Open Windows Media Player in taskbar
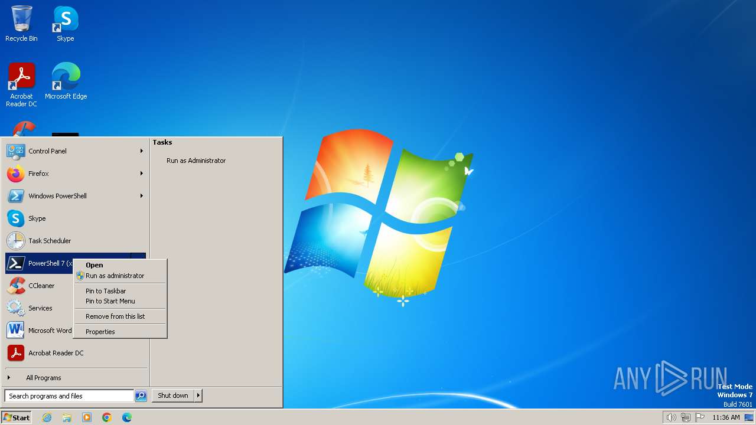756x425 pixels. [87, 417]
